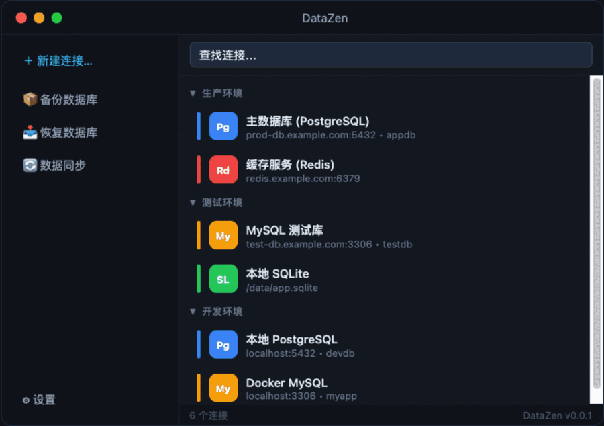
Task: Select the 本地 PostgreSQL connection name
Action: tap(292, 339)
